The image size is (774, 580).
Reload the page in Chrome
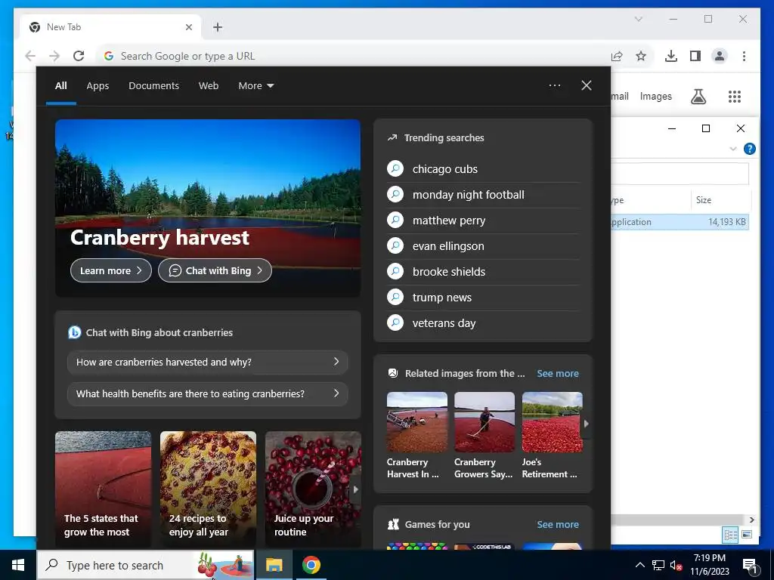tap(79, 56)
